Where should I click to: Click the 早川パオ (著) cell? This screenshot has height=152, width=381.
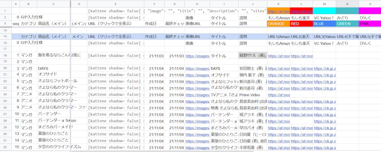[253, 128]
